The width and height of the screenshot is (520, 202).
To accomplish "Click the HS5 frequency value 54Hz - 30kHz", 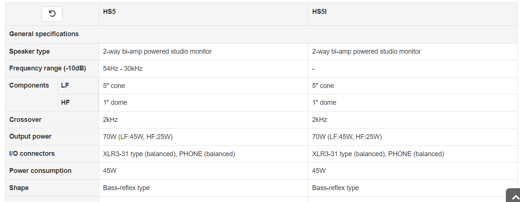I will click(123, 69).
